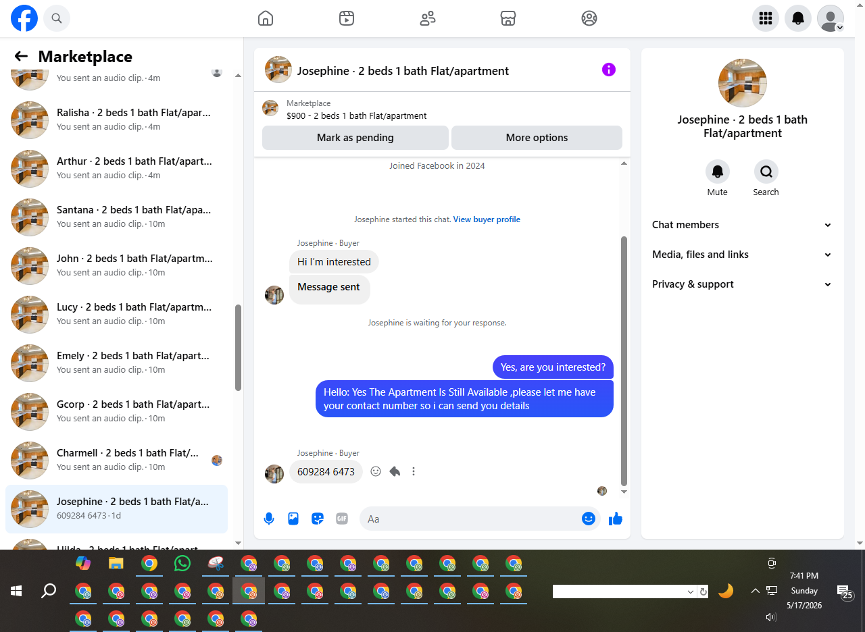
Task: Click the Josephine profile picture in the right panel
Action: (743, 83)
